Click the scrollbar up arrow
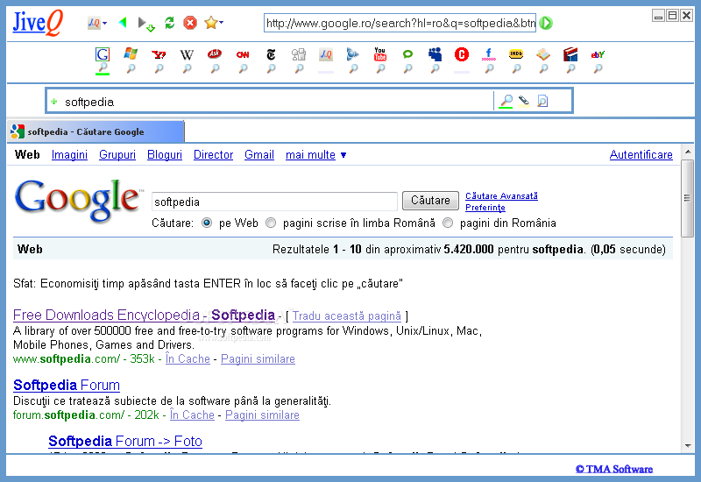Viewport: 701px width, 482px height. tap(688, 152)
